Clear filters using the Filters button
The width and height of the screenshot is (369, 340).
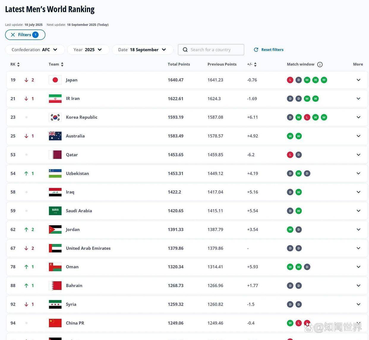[x=25, y=35]
